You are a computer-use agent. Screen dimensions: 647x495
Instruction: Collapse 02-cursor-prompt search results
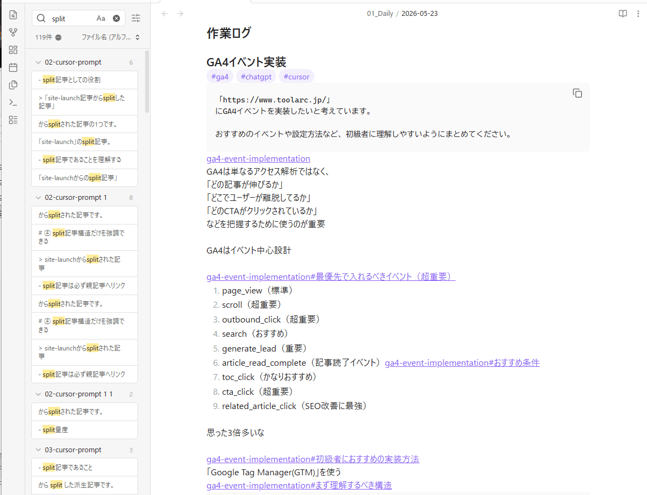[38, 62]
